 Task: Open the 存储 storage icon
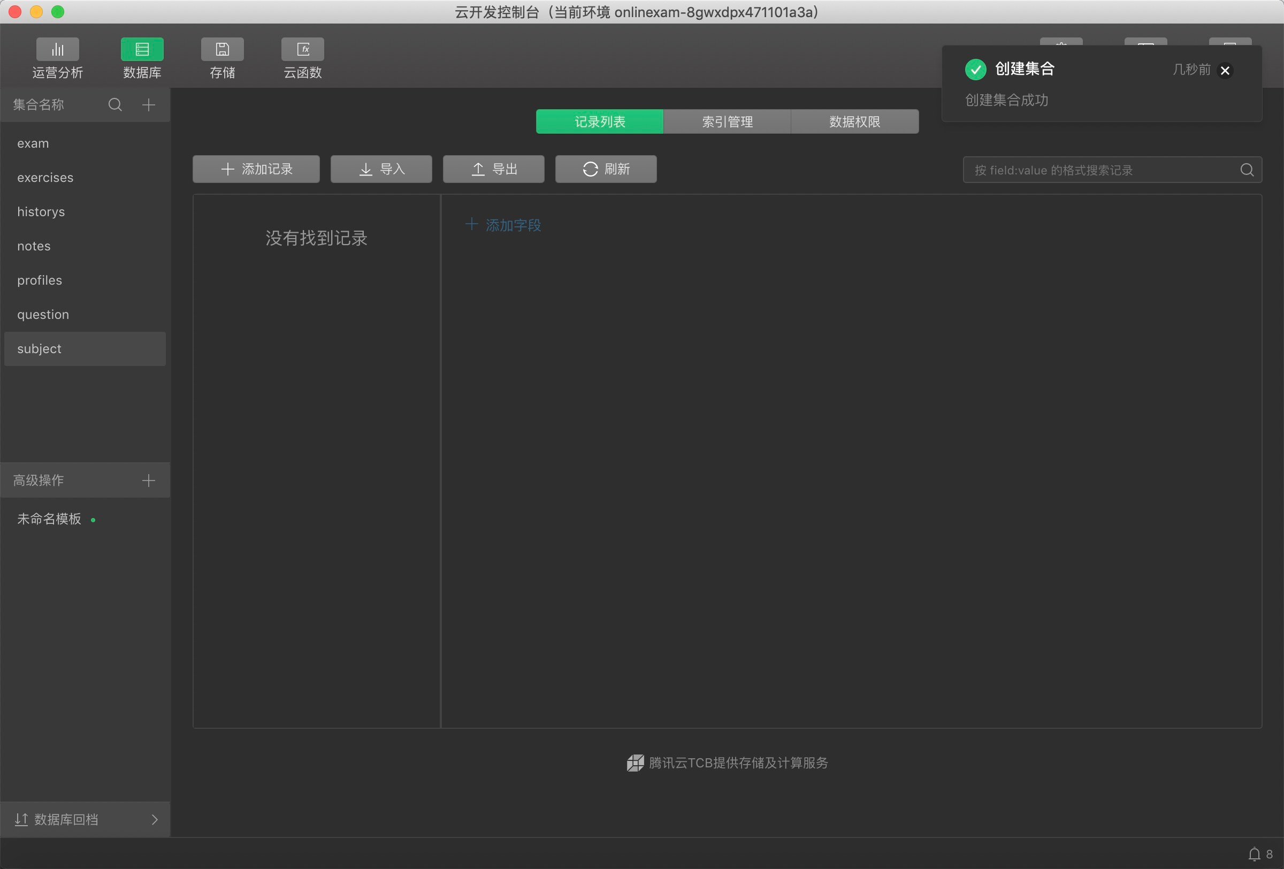(x=222, y=50)
